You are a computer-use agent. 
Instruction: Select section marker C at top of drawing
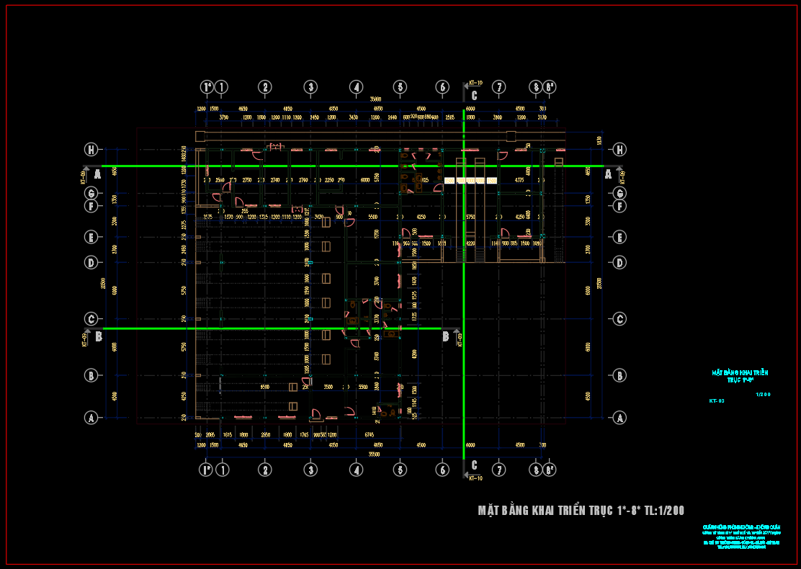[473, 95]
